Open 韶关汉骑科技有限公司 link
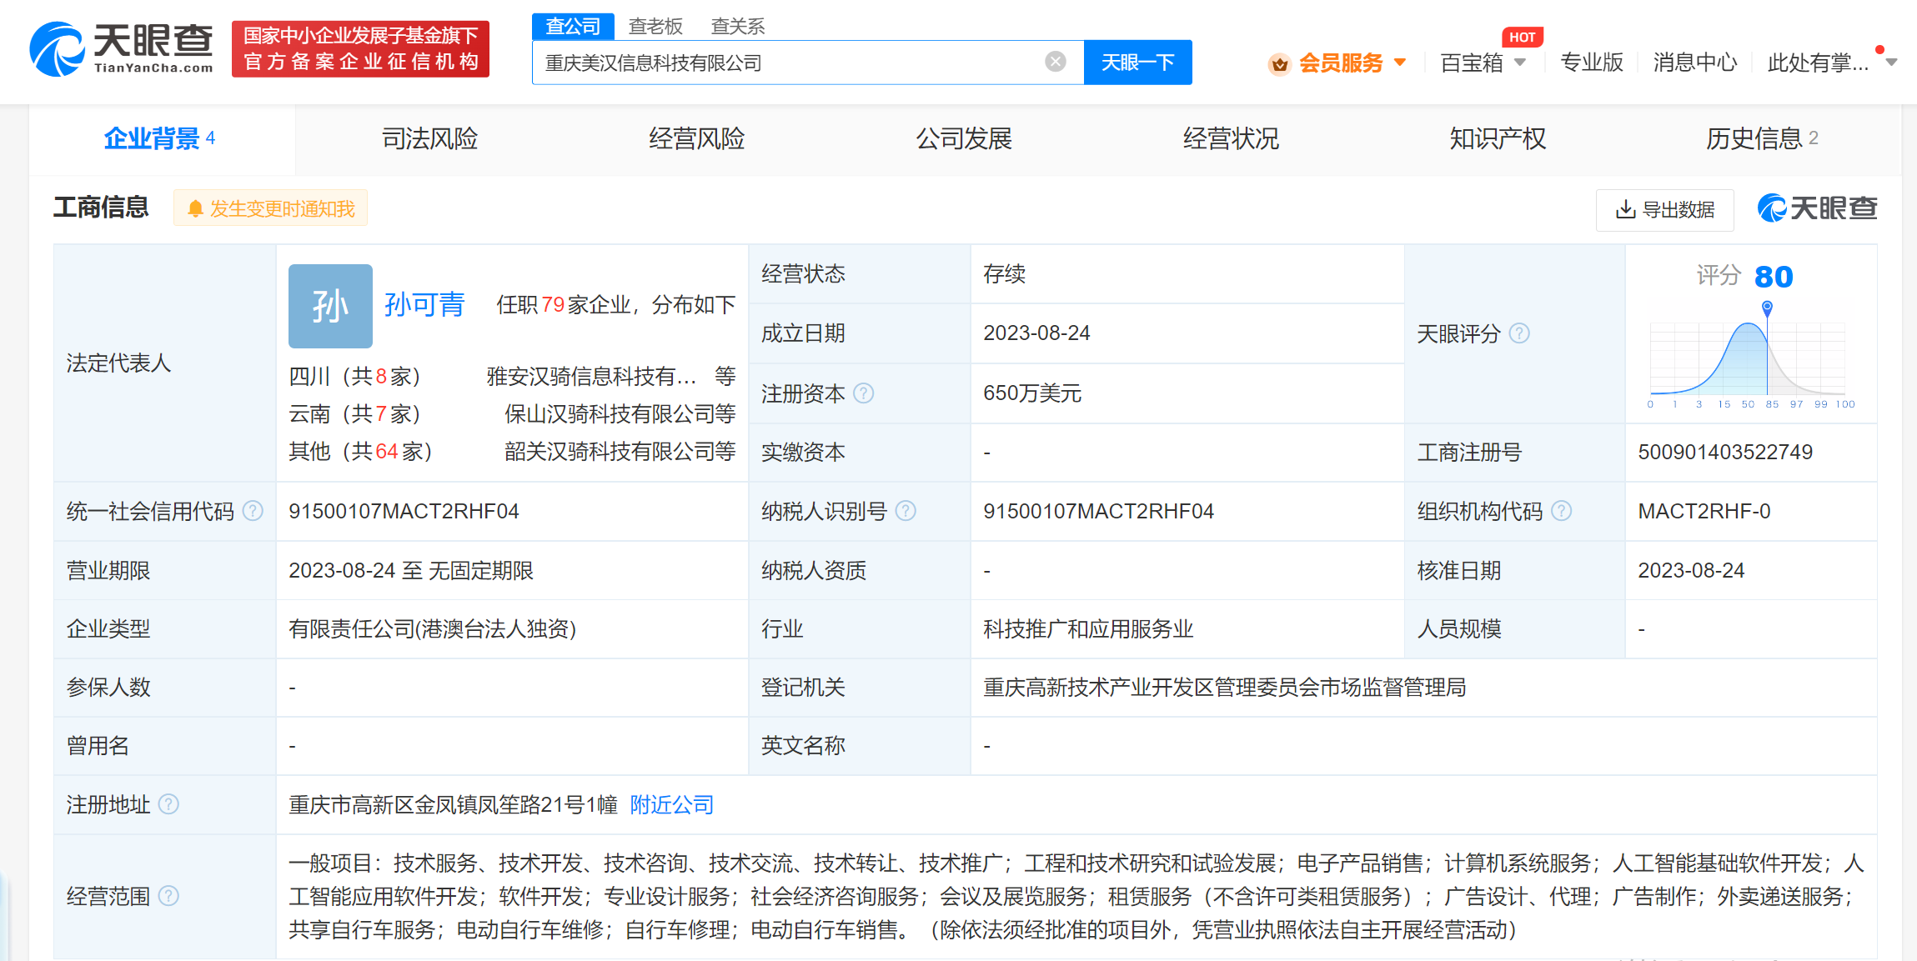The image size is (1917, 961). tap(610, 452)
